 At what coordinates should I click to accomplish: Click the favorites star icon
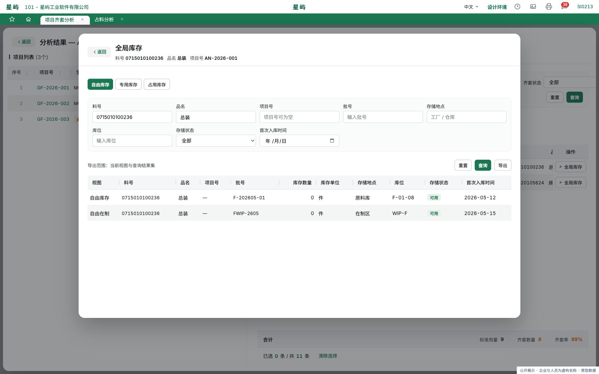coord(12,19)
